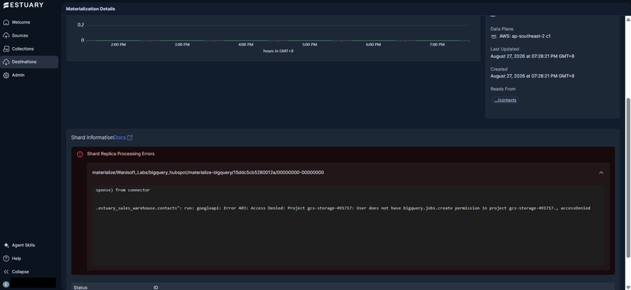Click the page vertical scrollbar
This screenshot has width=631, height=290.
(x=628, y=177)
